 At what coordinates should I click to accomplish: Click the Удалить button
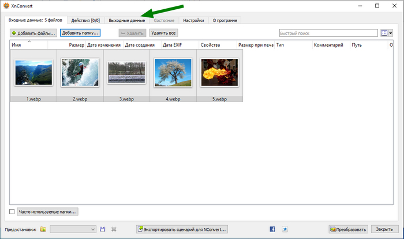[132, 33]
